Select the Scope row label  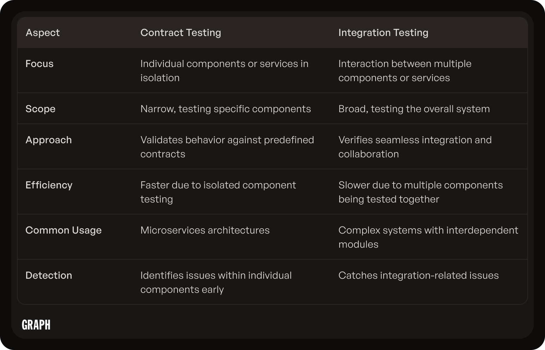pos(40,109)
